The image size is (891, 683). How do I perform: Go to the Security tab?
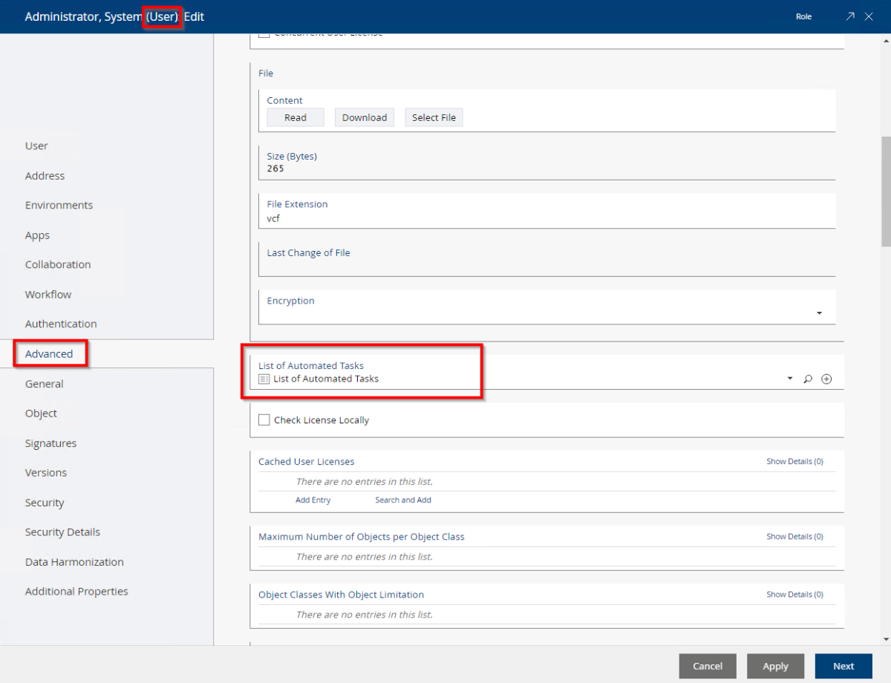pyautogui.click(x=45, y=503)
